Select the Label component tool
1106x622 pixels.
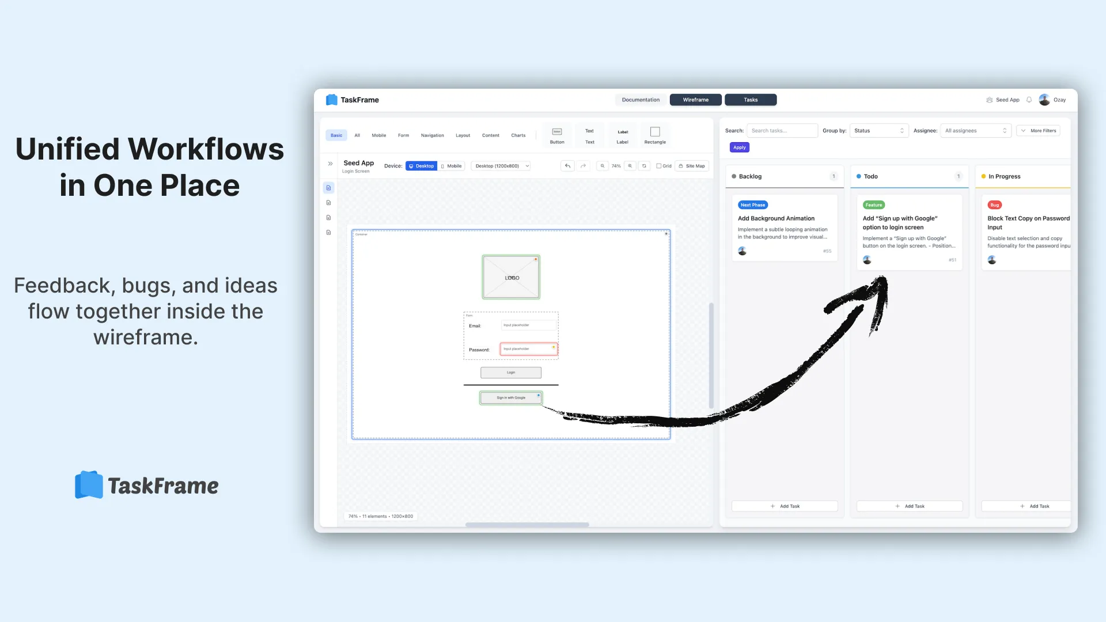(x=622, y=135)
